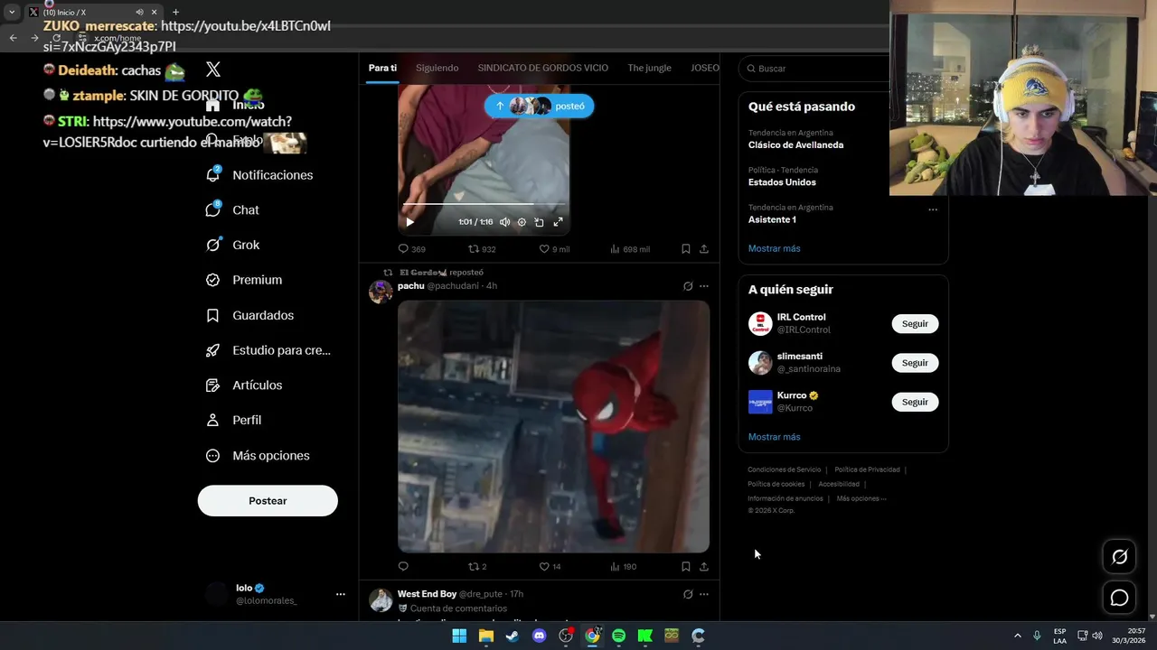
Task: Switch to the Siguiendo tab
Action: click(x=437, y=68)
